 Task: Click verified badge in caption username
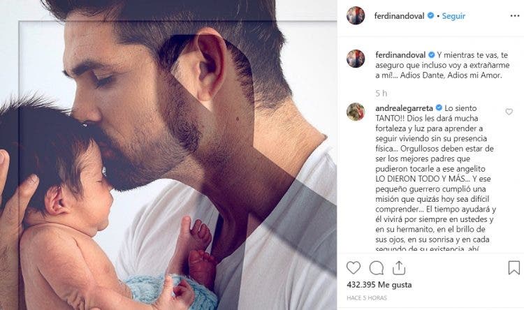point(432,54)
